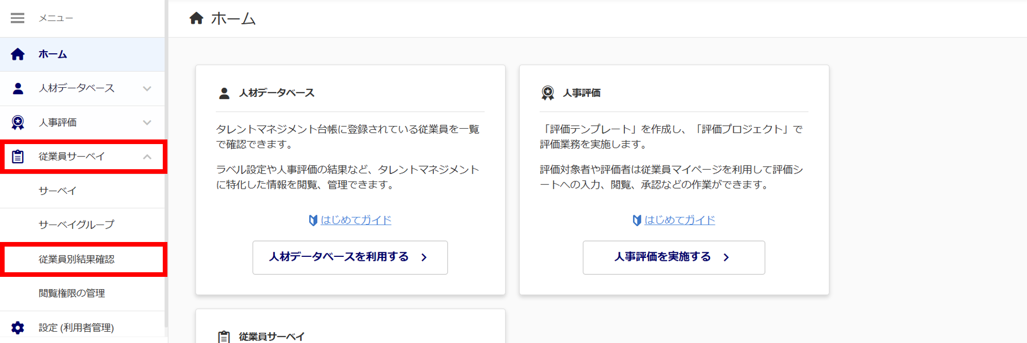Click the award ribbon icon beside 人事評価 in sidebar

[18, 123]
